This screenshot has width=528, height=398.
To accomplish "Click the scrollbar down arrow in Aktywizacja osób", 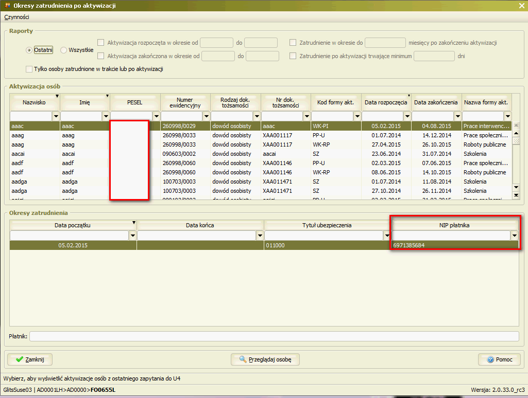I will (x=516, y=187).
